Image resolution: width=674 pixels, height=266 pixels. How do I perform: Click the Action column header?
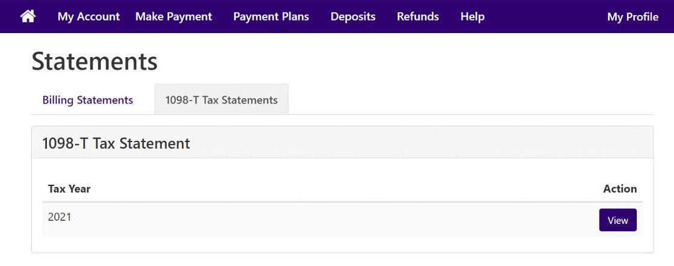(620, 188)
